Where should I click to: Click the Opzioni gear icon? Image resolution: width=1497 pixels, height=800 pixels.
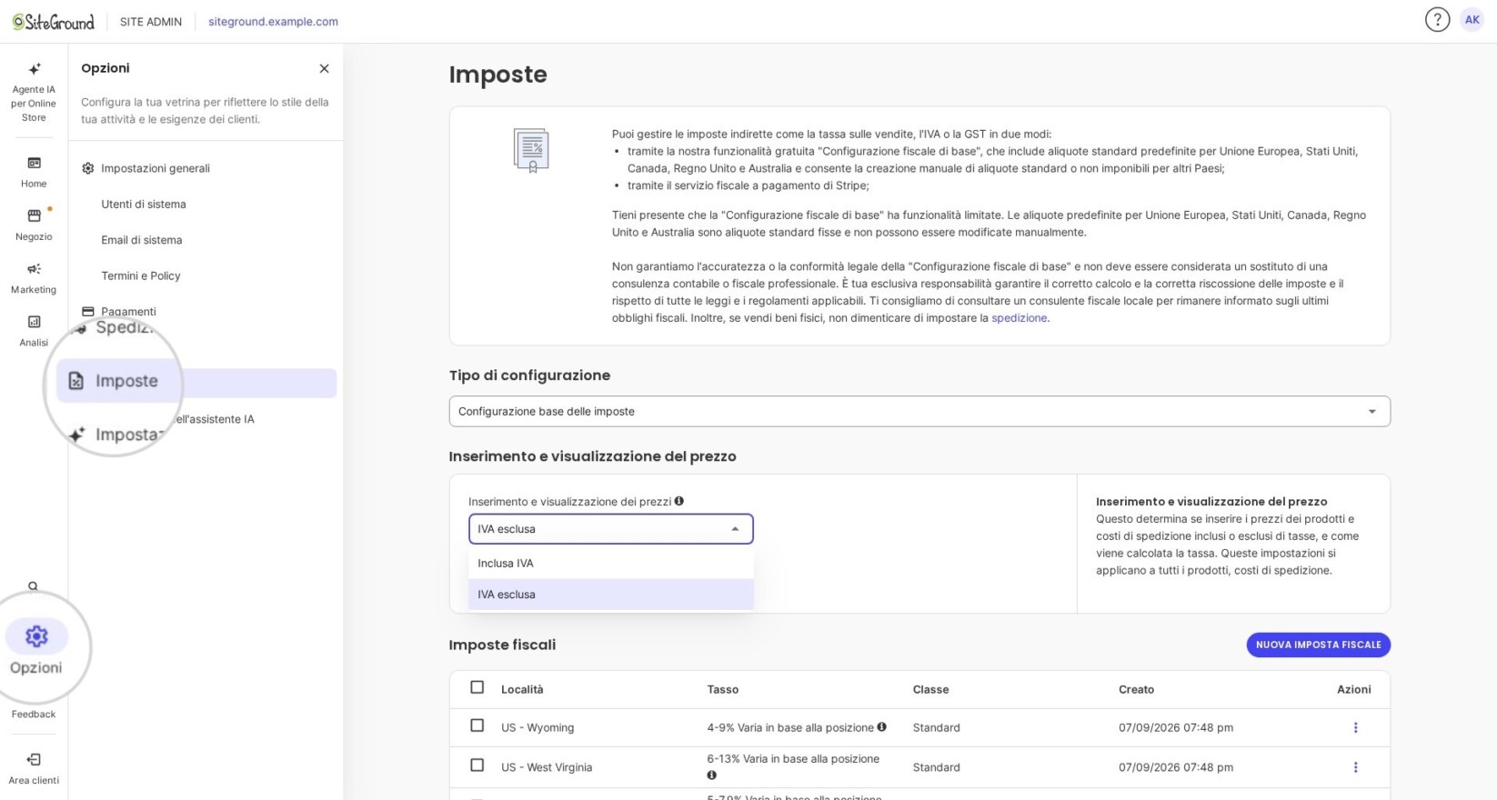[x=36, y=636]
